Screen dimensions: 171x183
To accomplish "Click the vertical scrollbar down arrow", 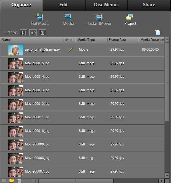I will click(x=167, y=175).
